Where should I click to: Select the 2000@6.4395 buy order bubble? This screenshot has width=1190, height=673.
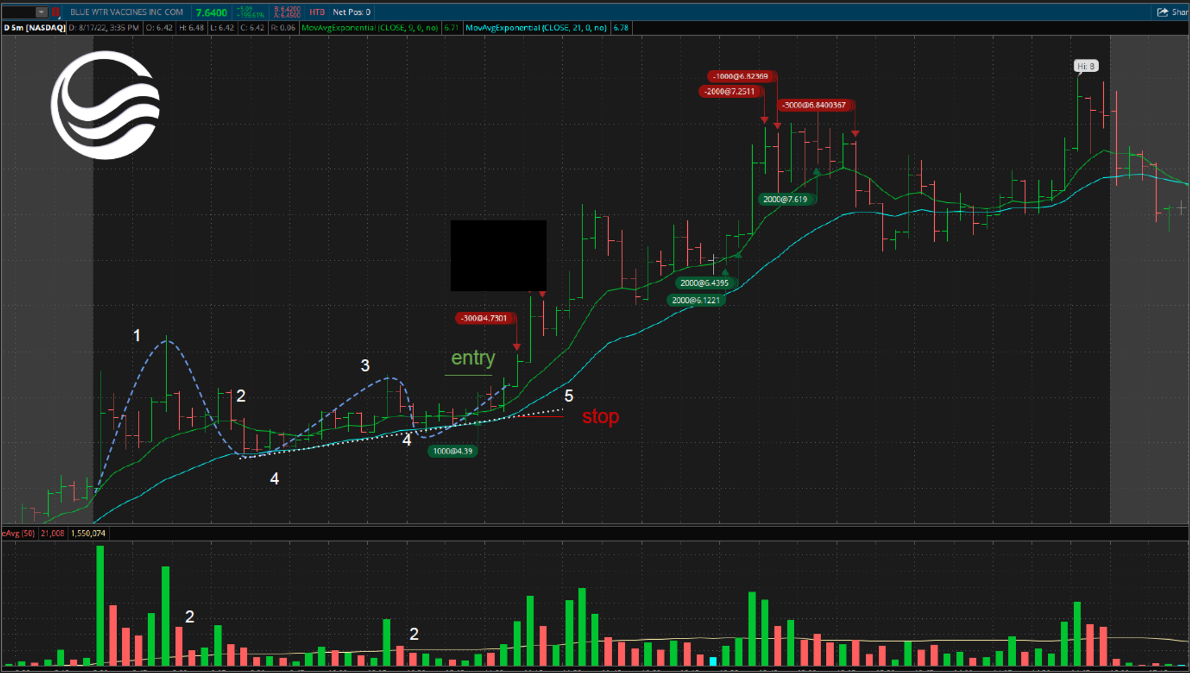(704, 283)
